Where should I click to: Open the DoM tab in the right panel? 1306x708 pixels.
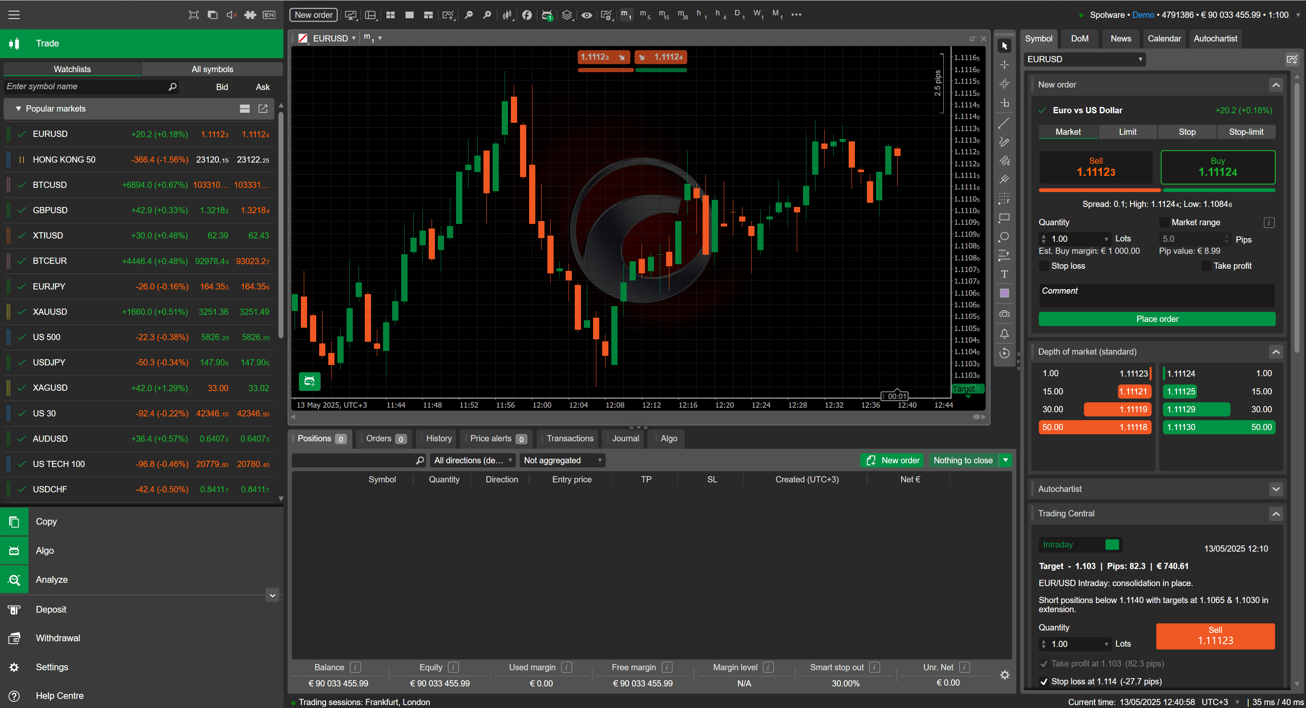(1079, 39)
